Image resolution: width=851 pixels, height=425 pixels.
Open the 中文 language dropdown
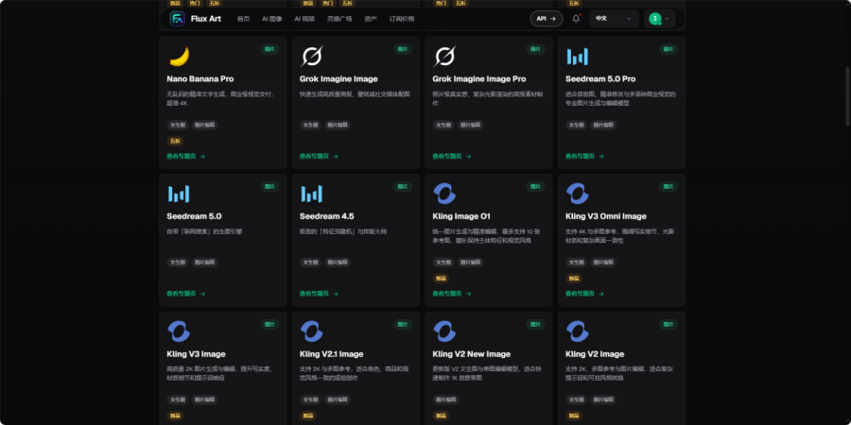(x=614, y=19)
